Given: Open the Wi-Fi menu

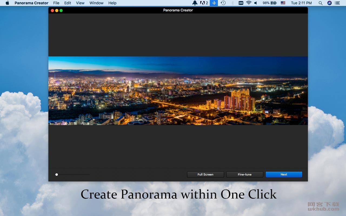Looking at the screenshot, I should pyautogui.click(x=249, y=3).
